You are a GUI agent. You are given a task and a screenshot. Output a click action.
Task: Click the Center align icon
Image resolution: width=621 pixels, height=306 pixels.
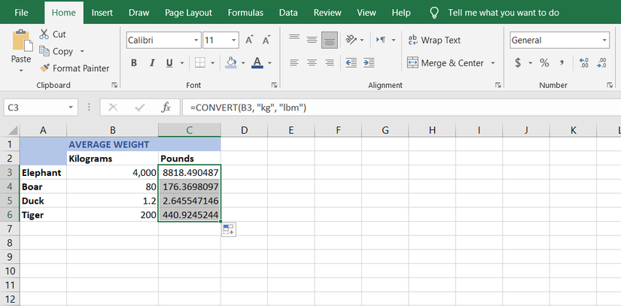(312, 63)
